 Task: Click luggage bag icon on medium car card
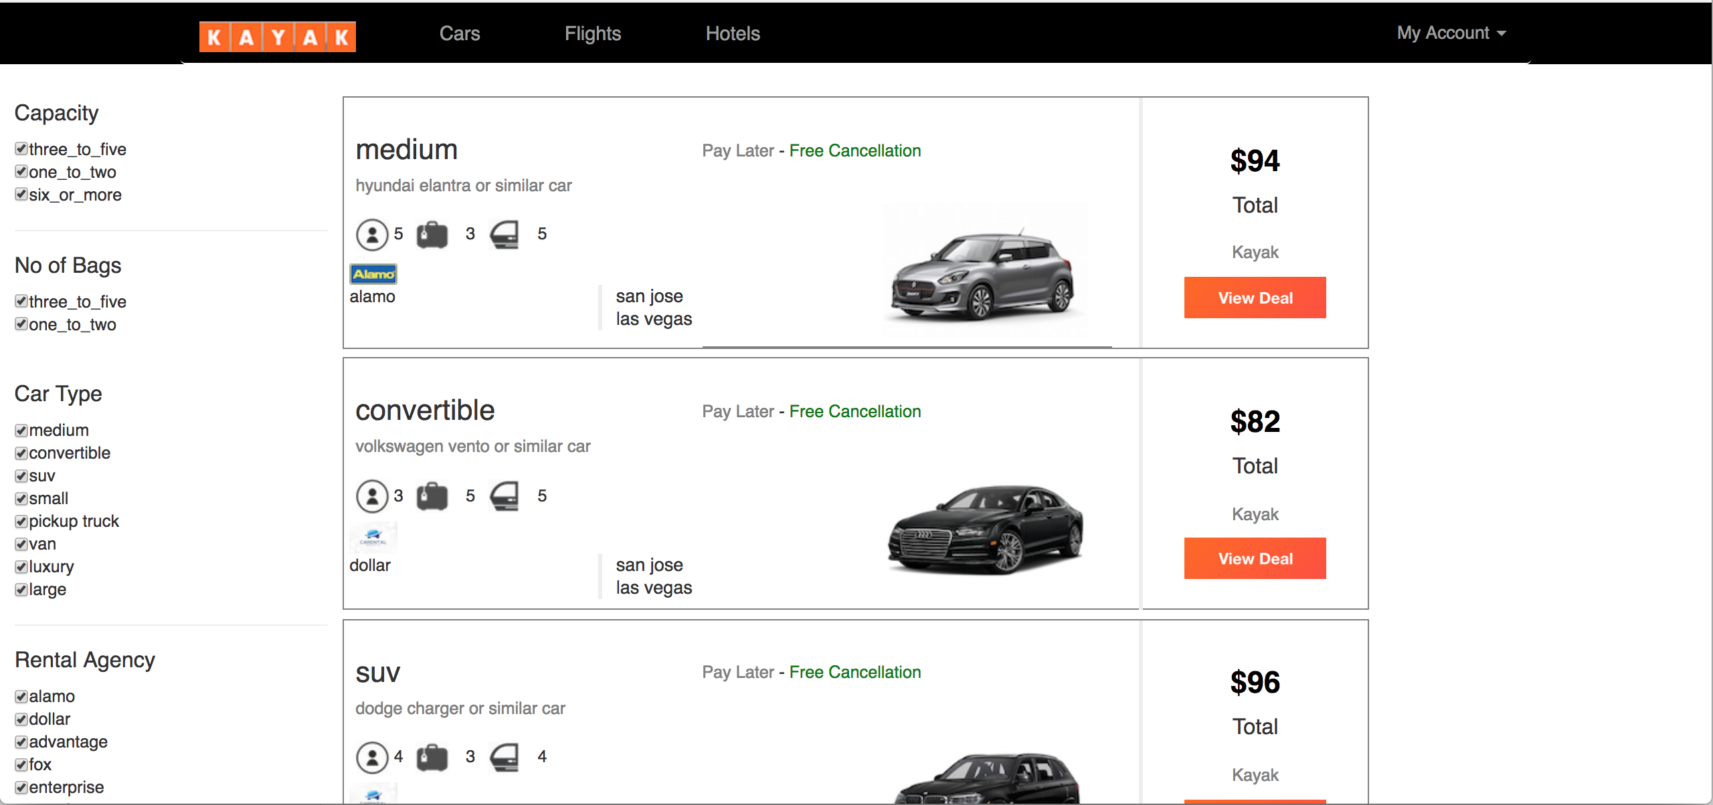[x=432, y=235]
